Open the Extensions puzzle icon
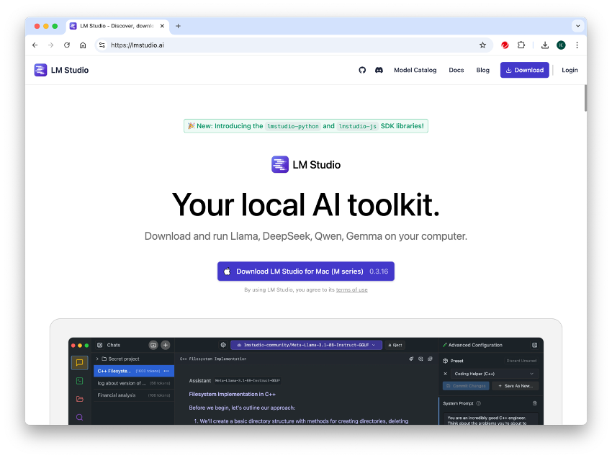The width and height of the screenshot is (612, 458). [x=521, y=45]
